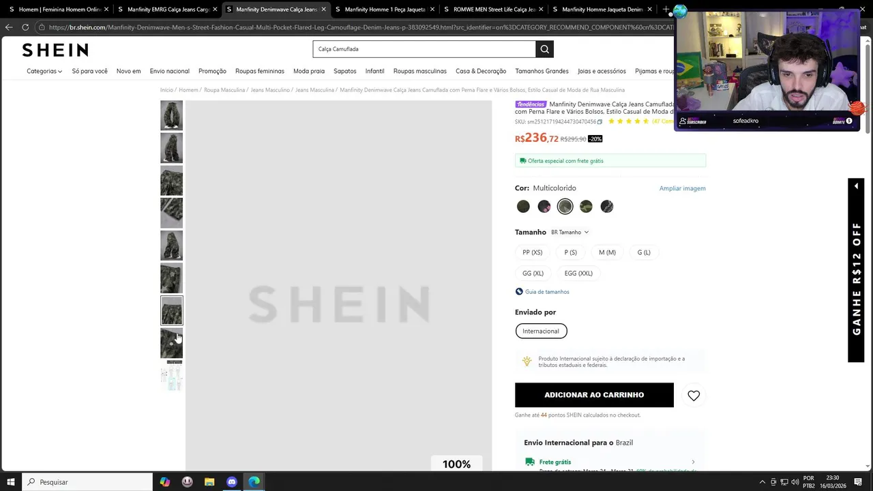Click Ampliar imagem link

pos(682,188)
